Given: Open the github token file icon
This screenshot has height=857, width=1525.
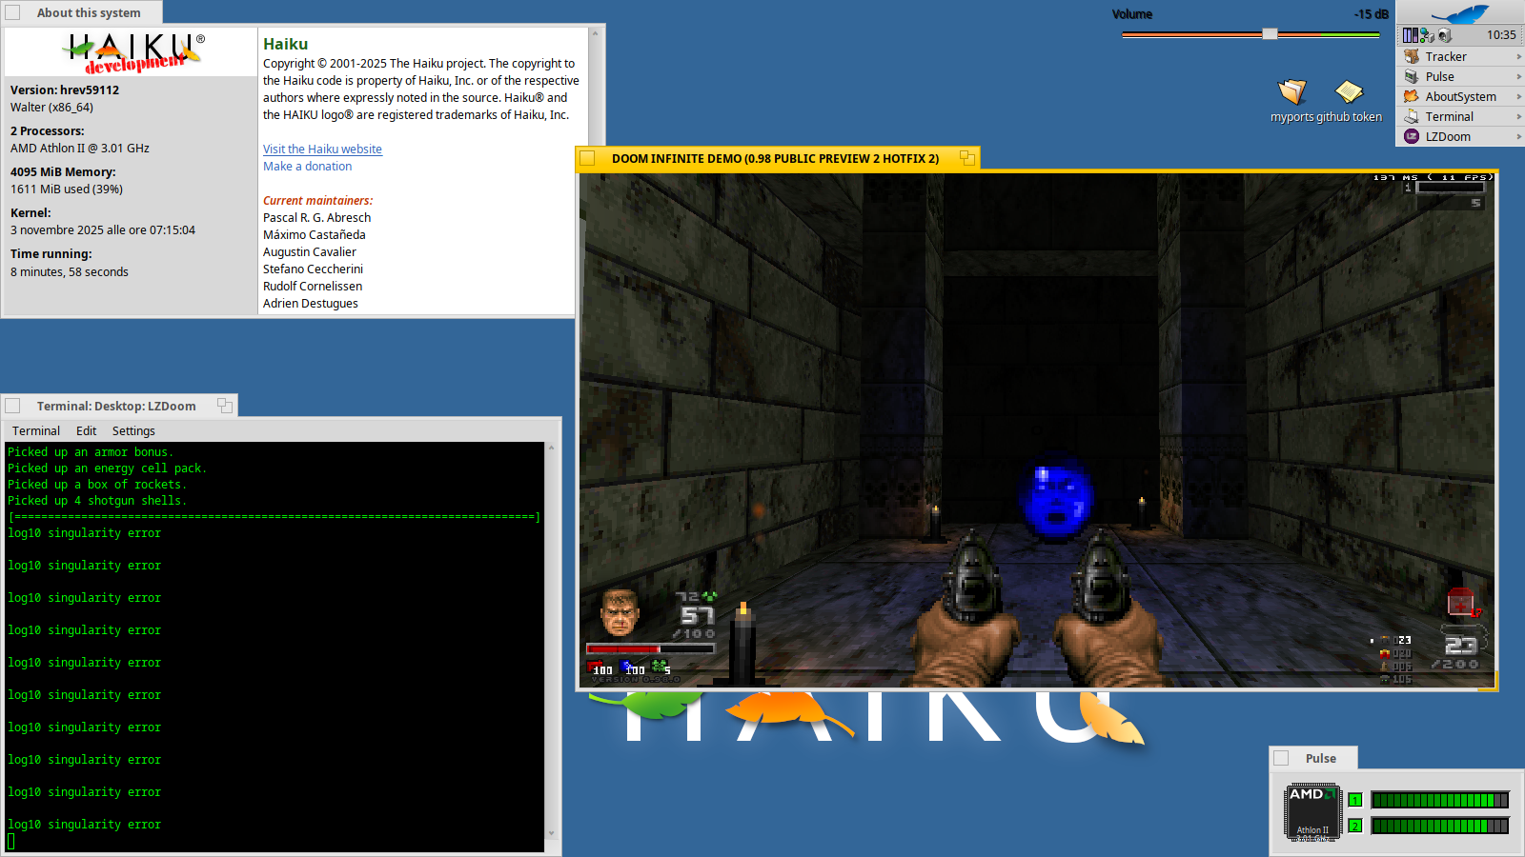Looking at the screenshot, I should pyautogui.click(x=1349, y=92).
